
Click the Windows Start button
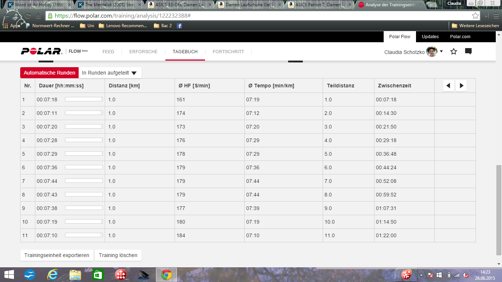(9, 275)
